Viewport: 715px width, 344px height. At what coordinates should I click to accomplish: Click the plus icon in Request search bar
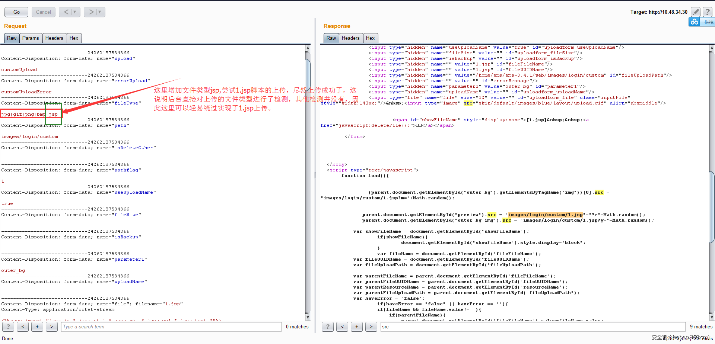[37, 327]
